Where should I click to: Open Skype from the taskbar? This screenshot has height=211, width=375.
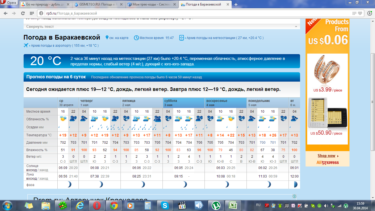(165, 205)
